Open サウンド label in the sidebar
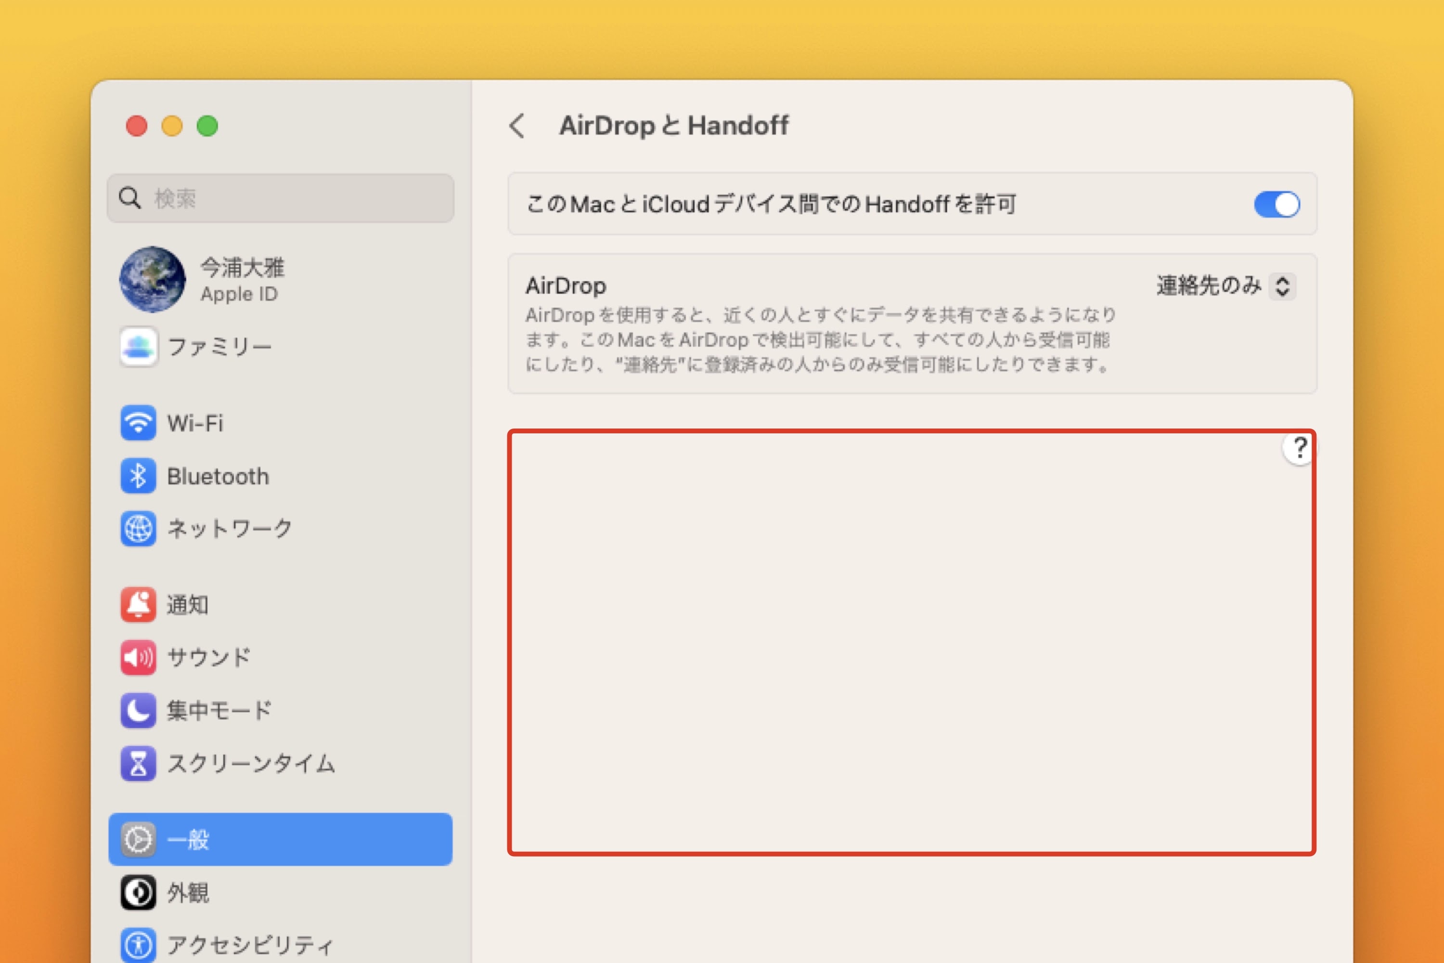Screen dimensions: 1444x963 [x=209, y=658]
